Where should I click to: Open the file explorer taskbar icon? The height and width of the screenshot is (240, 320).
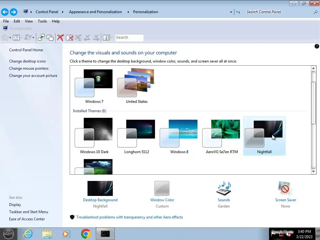click(x=47, y=234)
